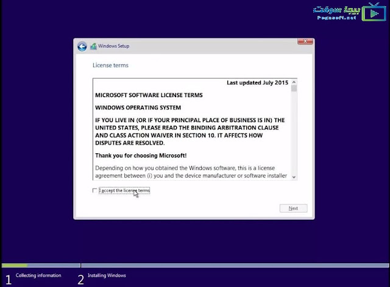
Task: Go back using the blue arrow button
Action: [82, 46]
